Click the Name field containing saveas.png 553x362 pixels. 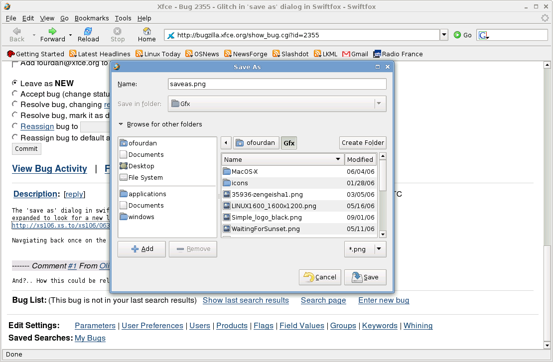pyautogui.click(x=276, y=84)
